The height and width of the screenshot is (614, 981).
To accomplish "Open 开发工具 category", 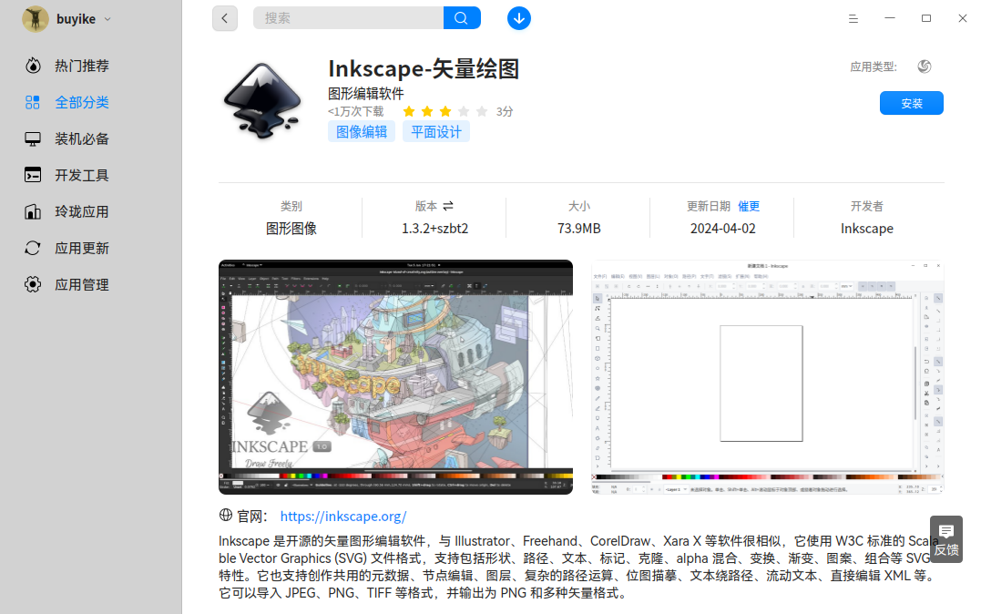I will click(x=82, y=175).
